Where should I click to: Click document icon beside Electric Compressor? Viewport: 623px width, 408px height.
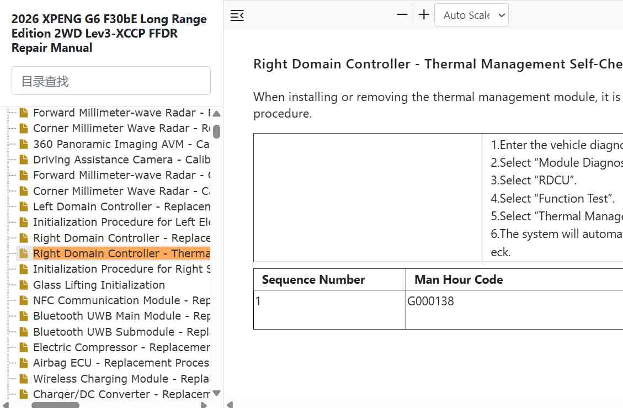24,348
